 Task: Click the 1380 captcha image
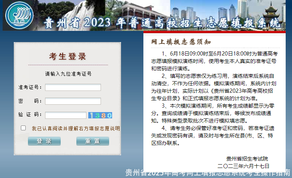pyautogui.click(x=98, y=115)
